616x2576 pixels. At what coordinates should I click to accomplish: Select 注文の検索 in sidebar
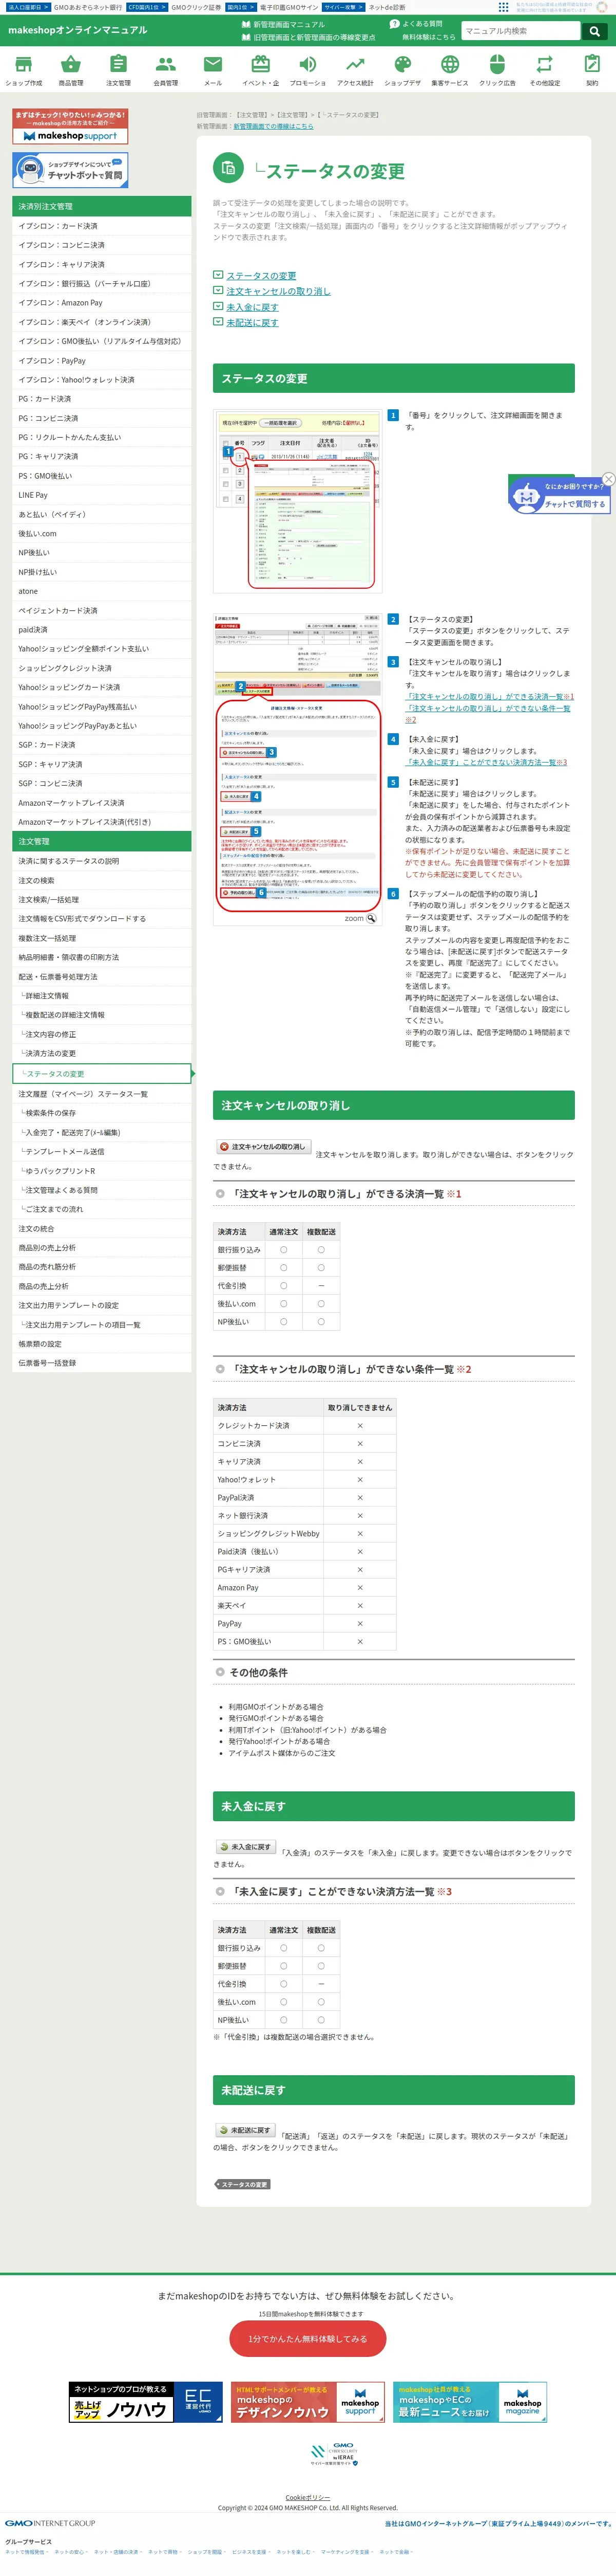tap(102, 880)
